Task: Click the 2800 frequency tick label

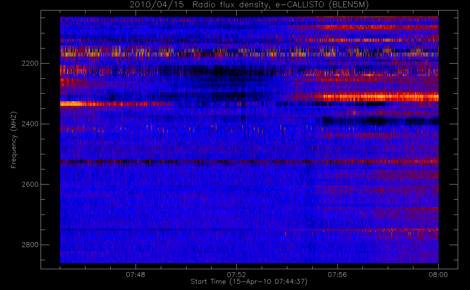Action: (30, 245)
